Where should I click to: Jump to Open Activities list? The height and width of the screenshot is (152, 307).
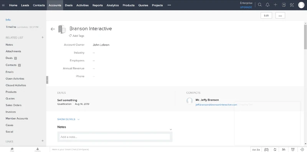click(15, 79)
